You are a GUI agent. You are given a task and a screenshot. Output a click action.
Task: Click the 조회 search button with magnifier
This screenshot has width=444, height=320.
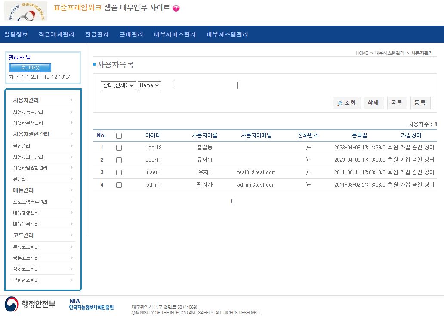click(346, 103)
